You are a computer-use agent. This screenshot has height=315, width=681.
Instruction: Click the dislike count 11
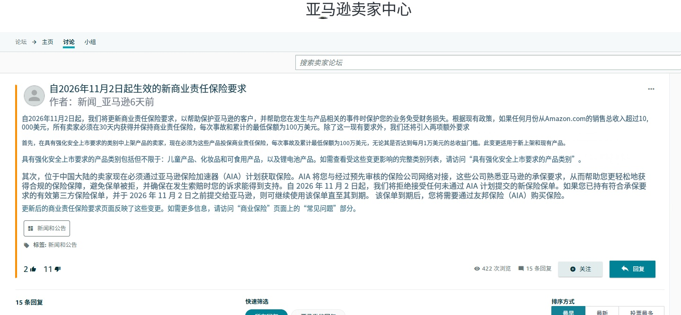click(48, 270)
